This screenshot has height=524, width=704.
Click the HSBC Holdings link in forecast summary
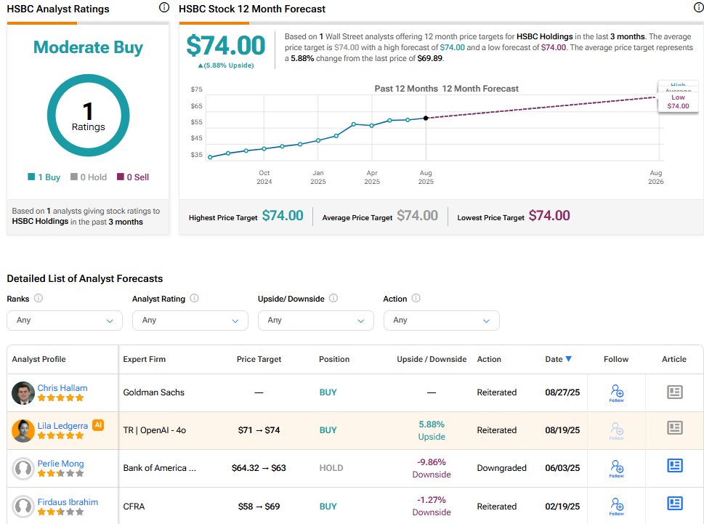click(545, 36)
